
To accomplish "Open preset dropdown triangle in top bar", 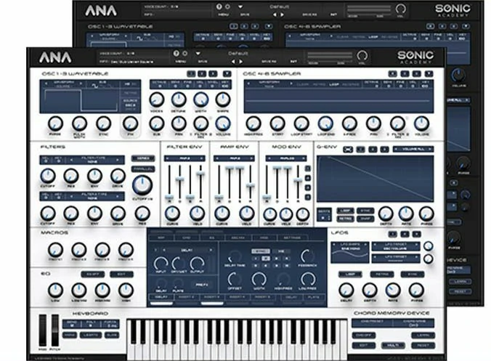I will click(x=198, y=54).
